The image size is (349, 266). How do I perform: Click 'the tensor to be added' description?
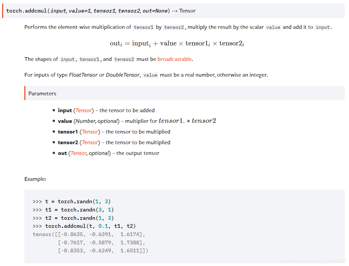127,110
